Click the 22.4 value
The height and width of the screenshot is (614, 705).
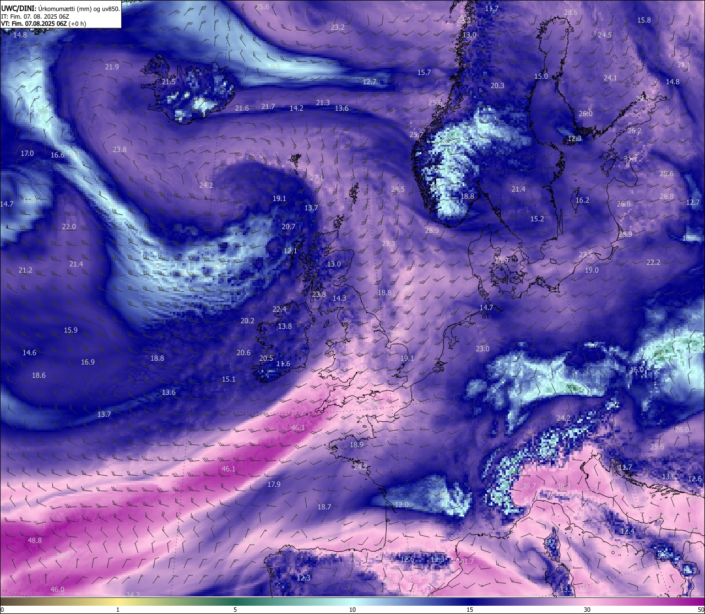coord(279,309)
